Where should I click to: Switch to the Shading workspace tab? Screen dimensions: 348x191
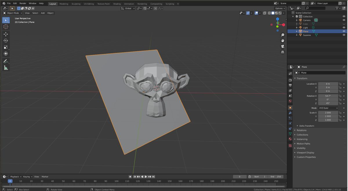tap(117, 4)
